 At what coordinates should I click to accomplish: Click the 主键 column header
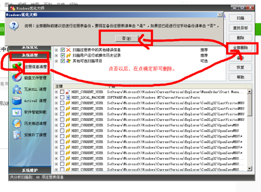click(x=80, y=86)
